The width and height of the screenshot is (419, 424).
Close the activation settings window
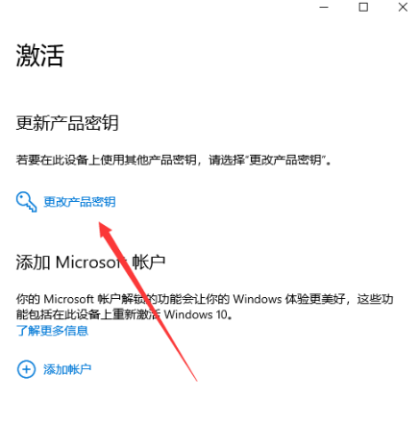pos(403,7)
